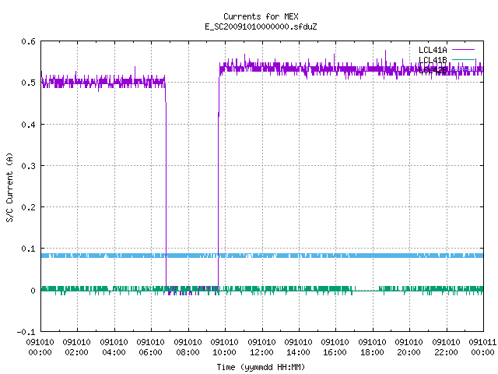Click the purple LCL41A legend line sample
The width and height of the screenshot is (498, 374).
[x=463, y=50]
